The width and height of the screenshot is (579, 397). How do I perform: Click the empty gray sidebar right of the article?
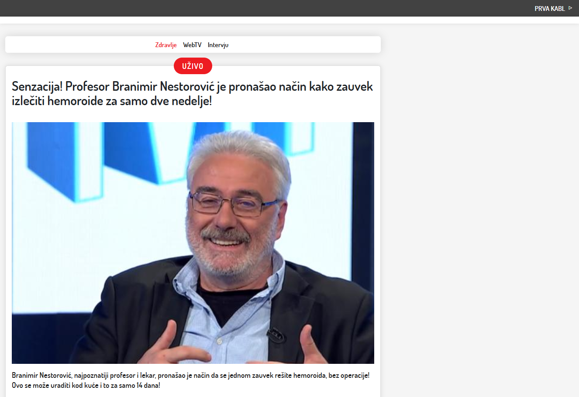tap(480, 196)
